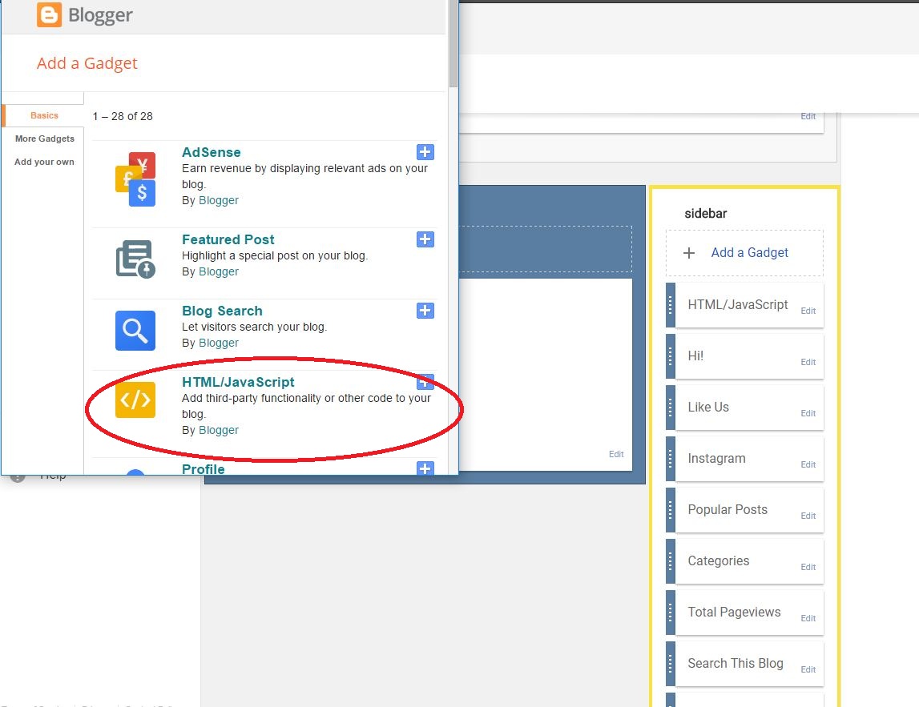Add the Profile gadget with plus button

pos(425,468)
